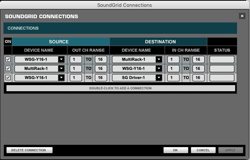Click the DESTINATION column header

[158, 42]
